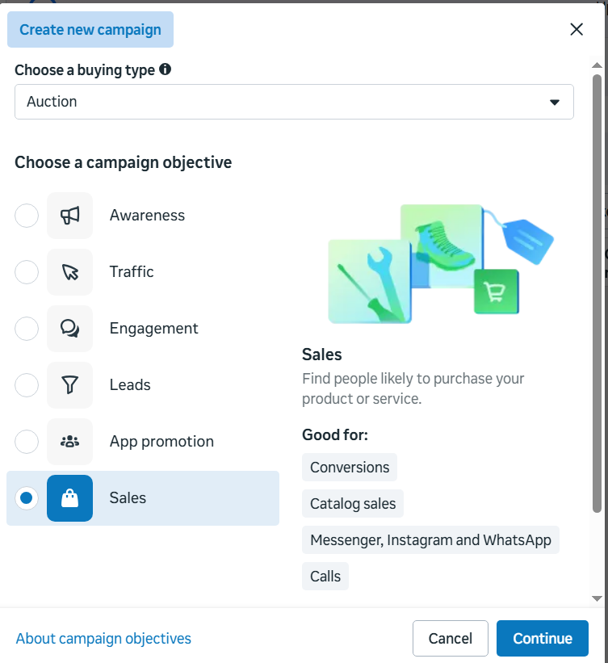608x663 pixels.
Task: Close the campaign dialog with X
Action: [x=577, y=30]
